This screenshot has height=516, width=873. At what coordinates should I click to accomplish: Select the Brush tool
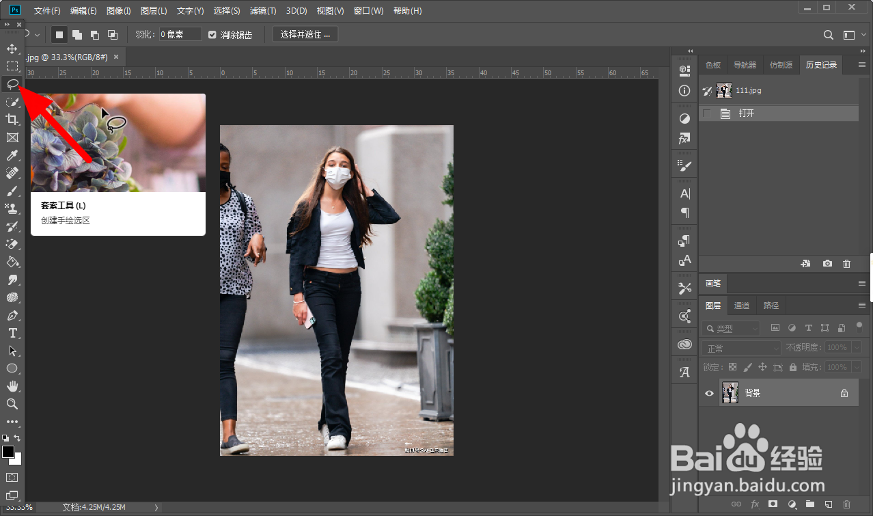point(12,191)
